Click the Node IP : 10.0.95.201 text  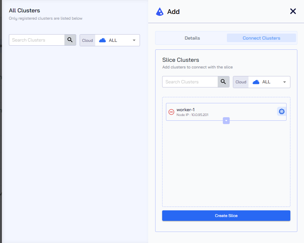[x=192, y=115]
